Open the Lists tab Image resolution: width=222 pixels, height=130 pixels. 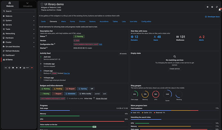(124, 21)
